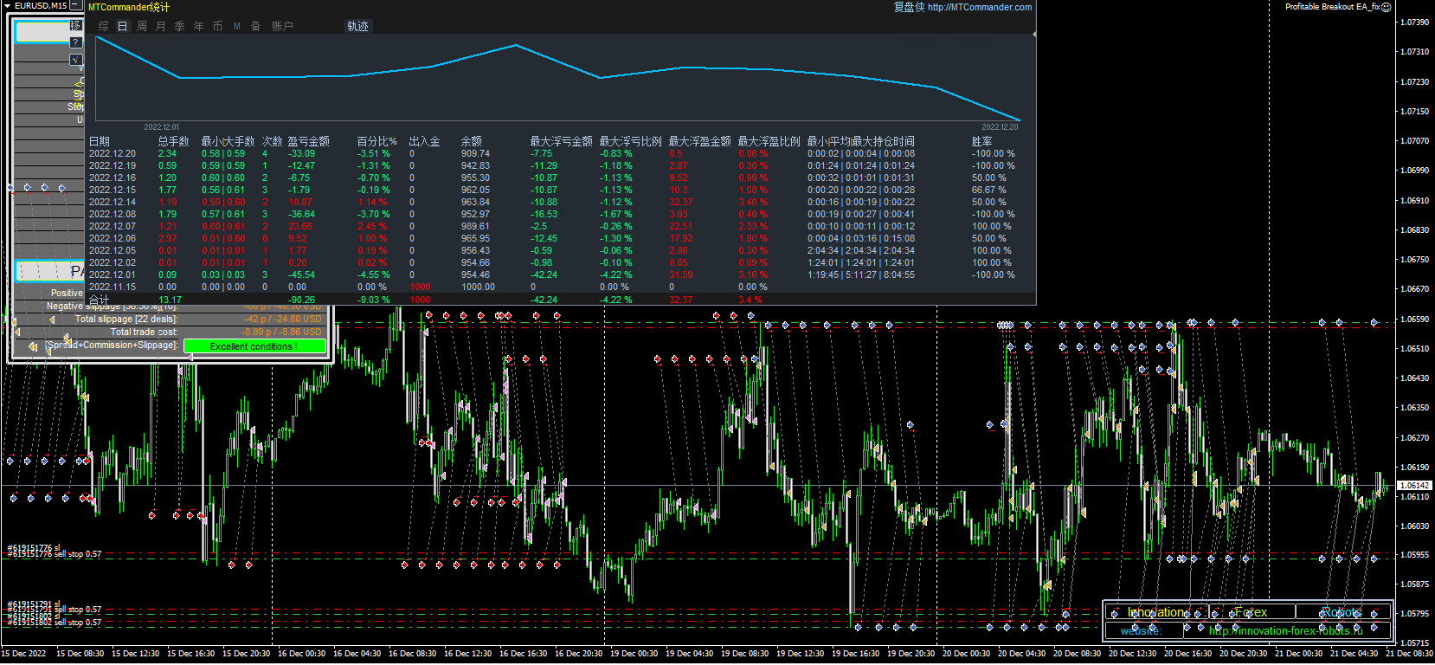Click the 盈亏金额 profit/loss column header
This screenshot has width=1435, height=665.
tap(309, 141)
